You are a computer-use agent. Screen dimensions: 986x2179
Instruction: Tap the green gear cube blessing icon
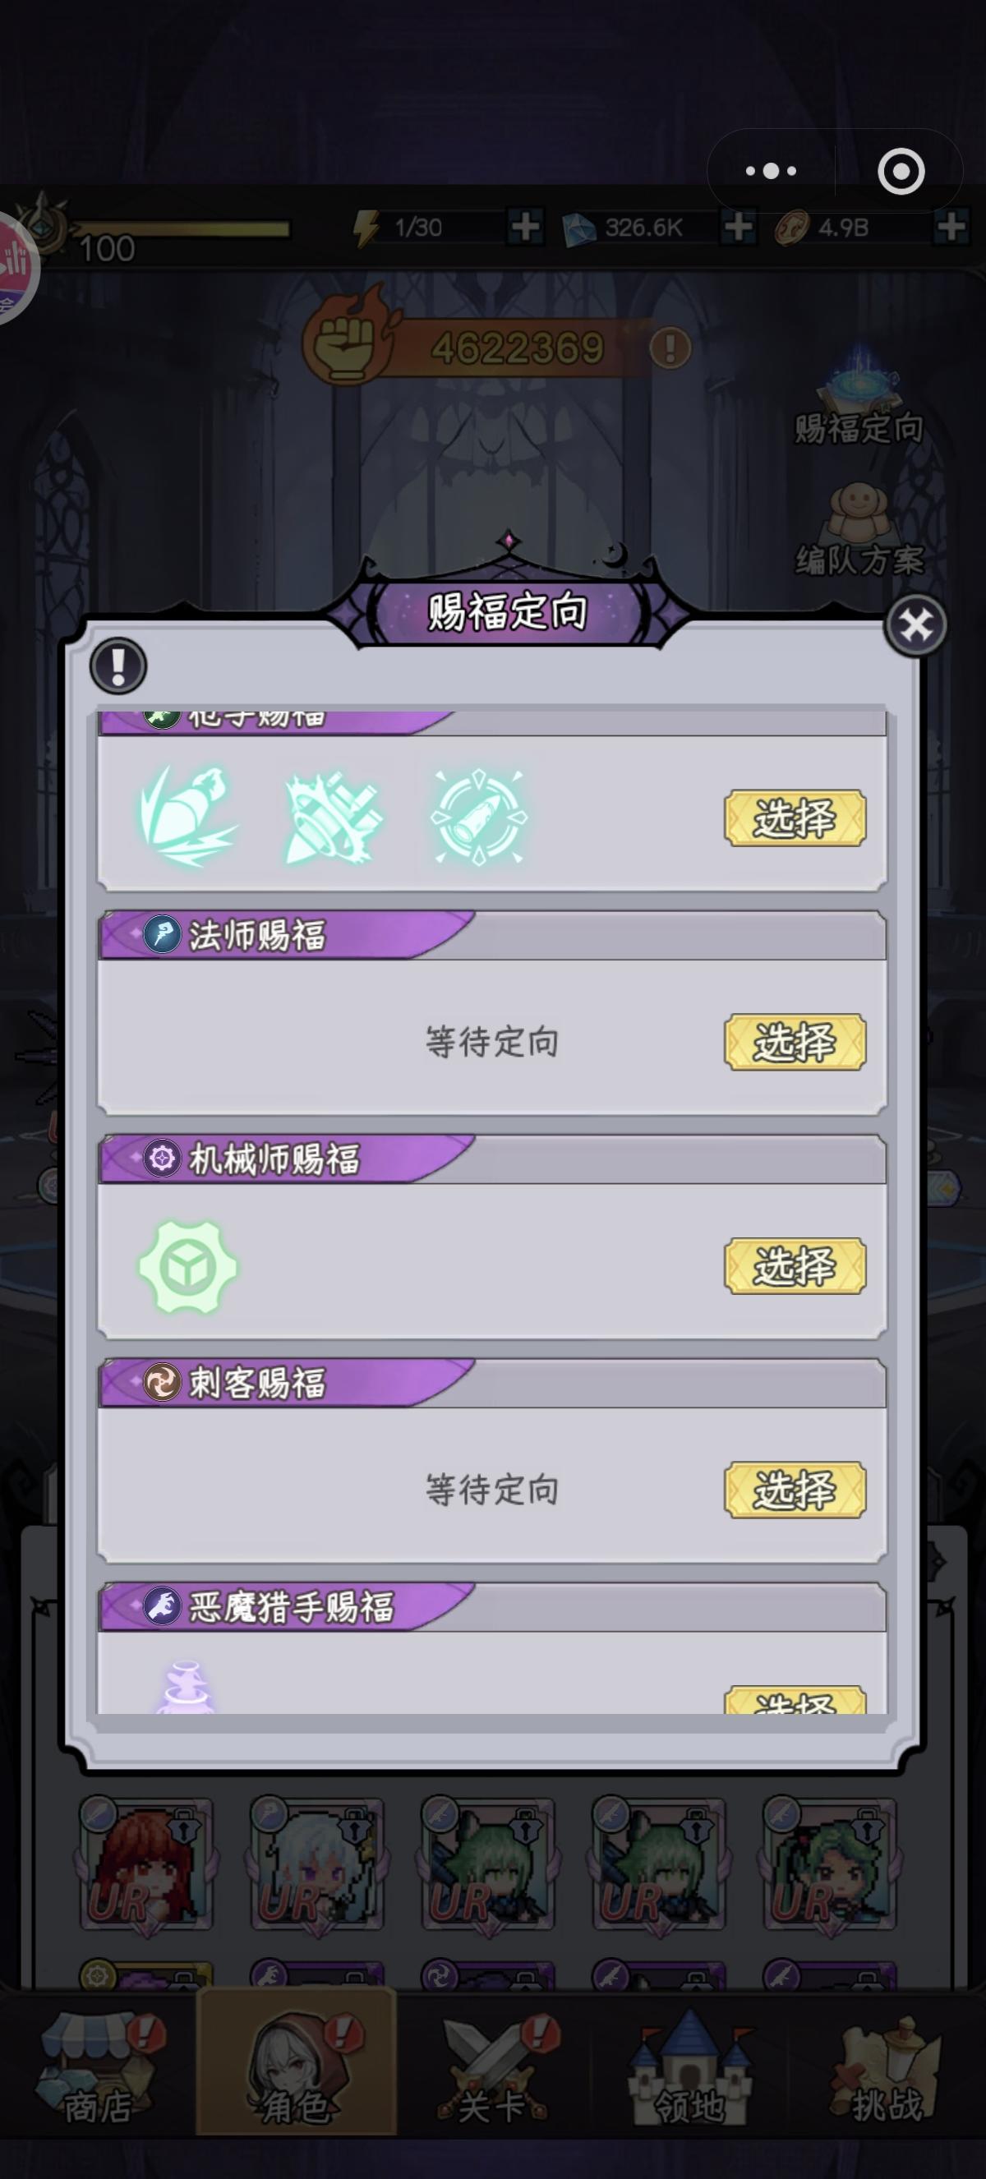pyautogui.click(x=187, y=1267)
